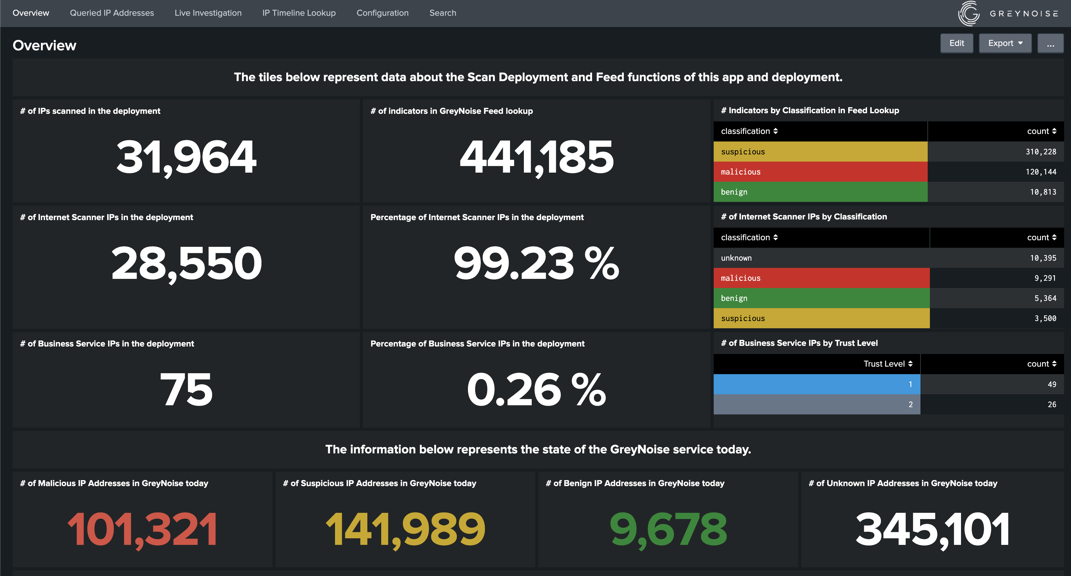This screenshot has height=576, width=1071.
Task: Sort Internet Scanner table by classification
Action: [x=749, y=237]
